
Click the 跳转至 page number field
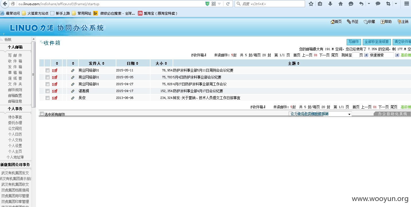356,55
